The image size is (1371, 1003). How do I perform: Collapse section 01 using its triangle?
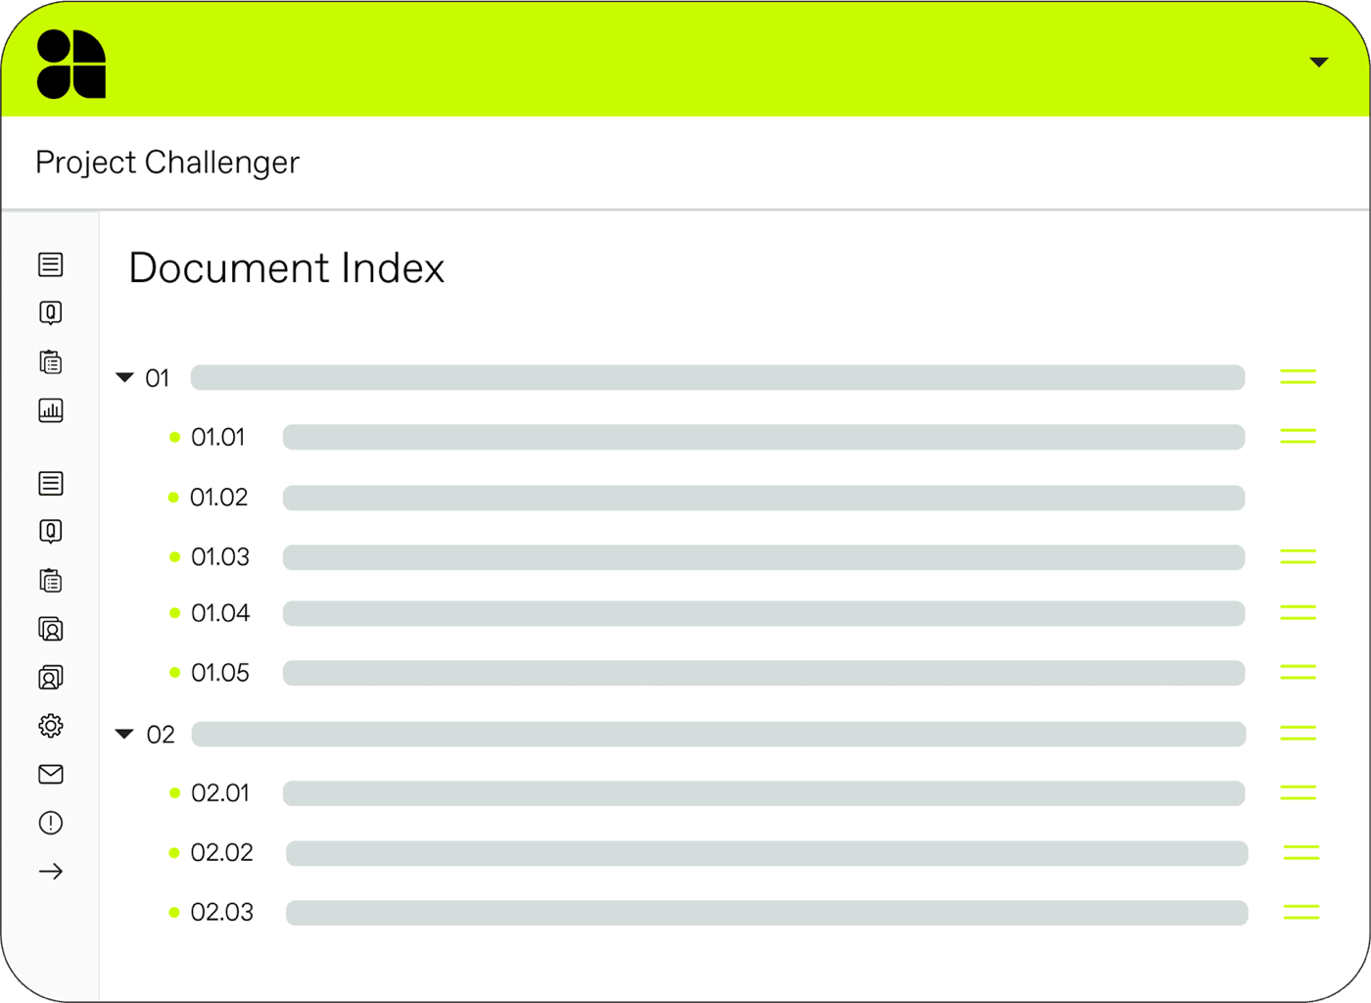[124, 378]
